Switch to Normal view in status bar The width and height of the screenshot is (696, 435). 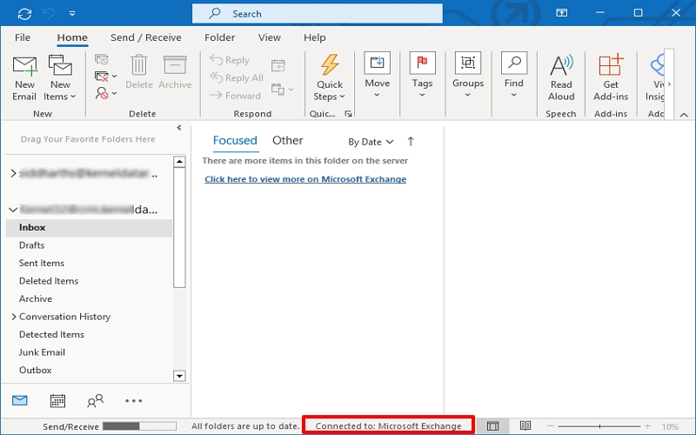click(493, 426)
